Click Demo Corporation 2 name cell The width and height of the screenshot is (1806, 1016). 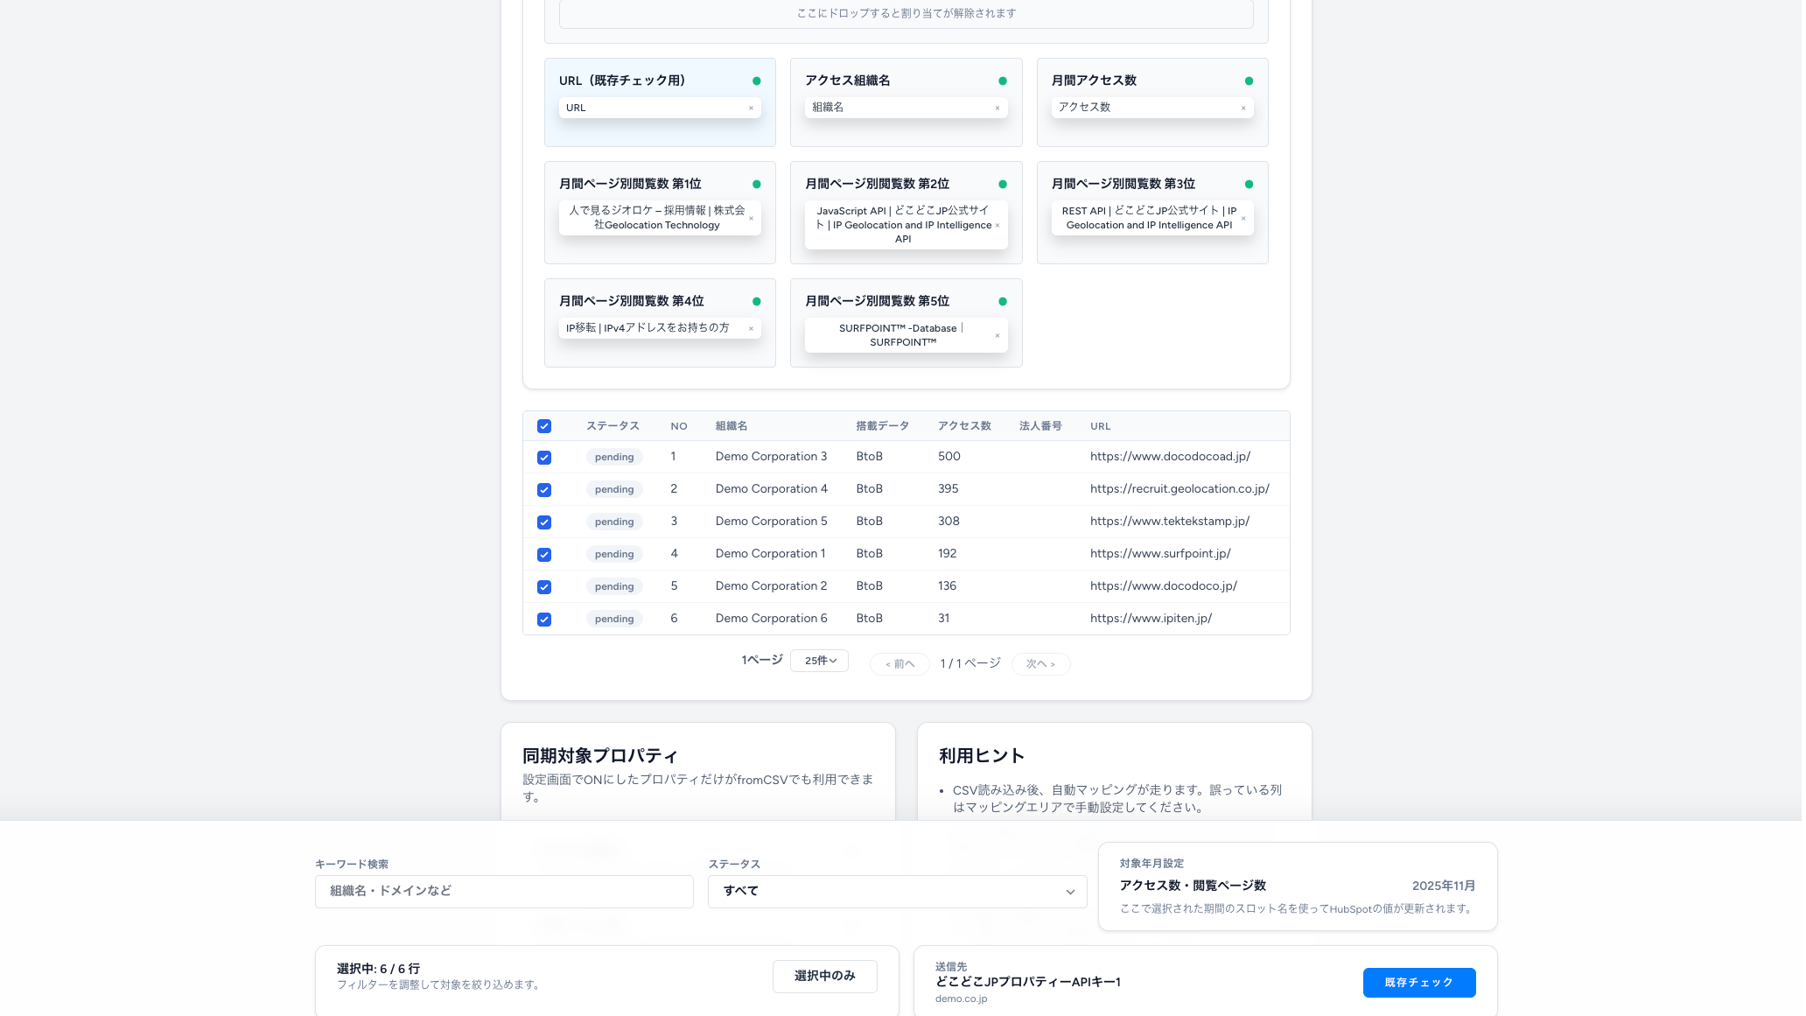point(771,586)
